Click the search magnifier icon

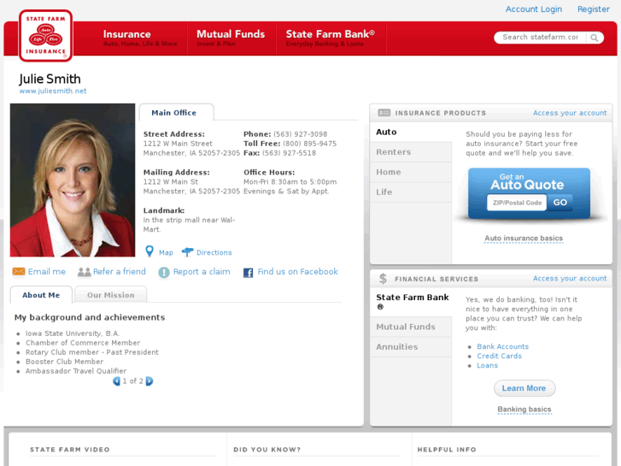point(594,38)
